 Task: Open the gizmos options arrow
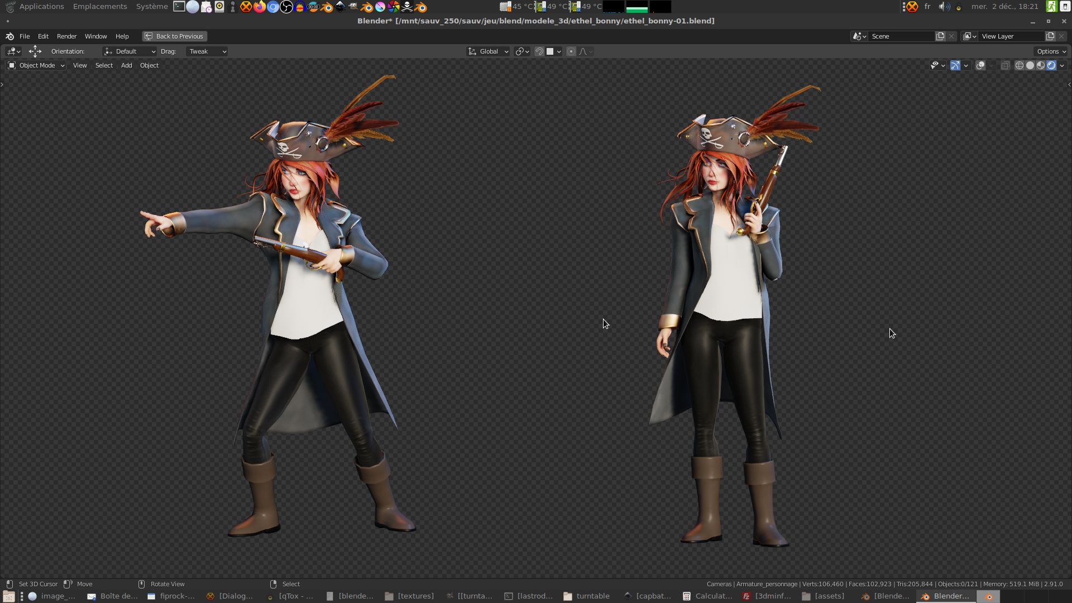pyautogui.click(x=966, y=65)
